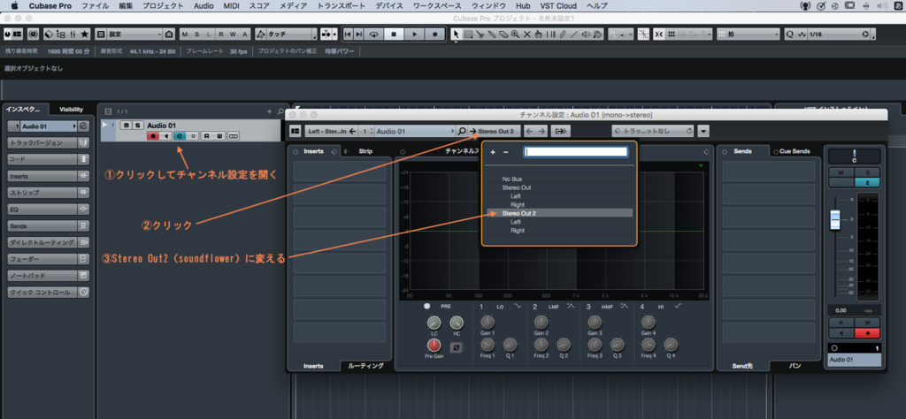The width and height of the screenshot is (906, 419).
Task: Select the Mute X tool
Action: pyautogui.click(x=526, y=34)
